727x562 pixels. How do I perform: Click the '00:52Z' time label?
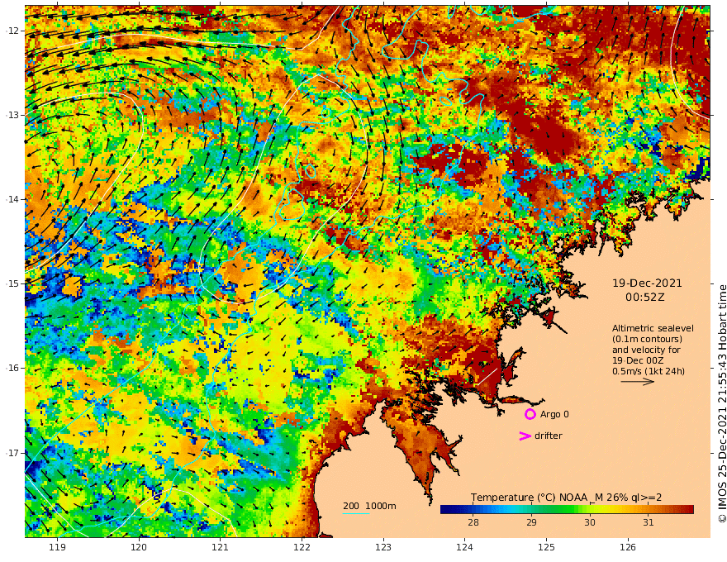pos(645,298)
